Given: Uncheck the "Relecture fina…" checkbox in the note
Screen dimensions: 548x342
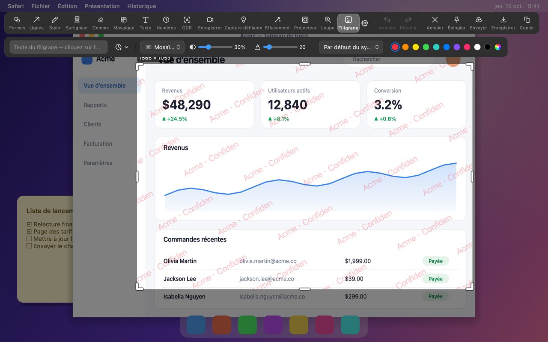Looking at the screenshot, I should pyautogui.click(x=29, y=224).
